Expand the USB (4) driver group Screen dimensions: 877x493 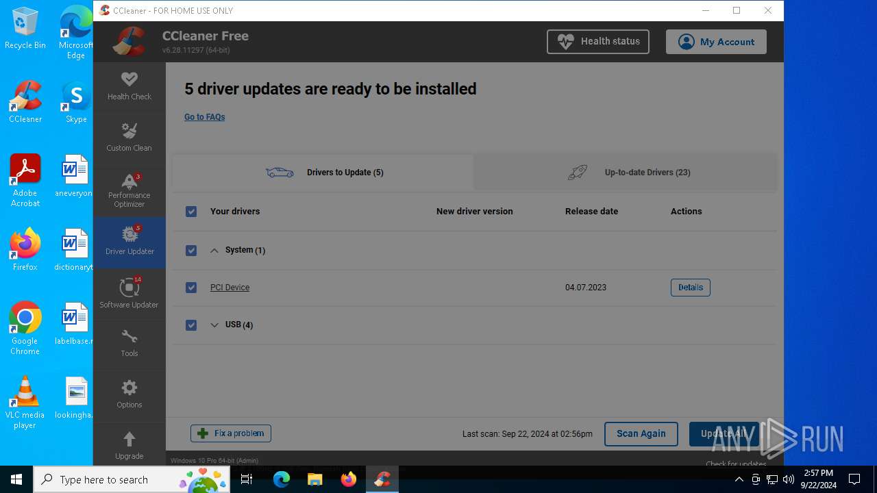coord(214,325)
